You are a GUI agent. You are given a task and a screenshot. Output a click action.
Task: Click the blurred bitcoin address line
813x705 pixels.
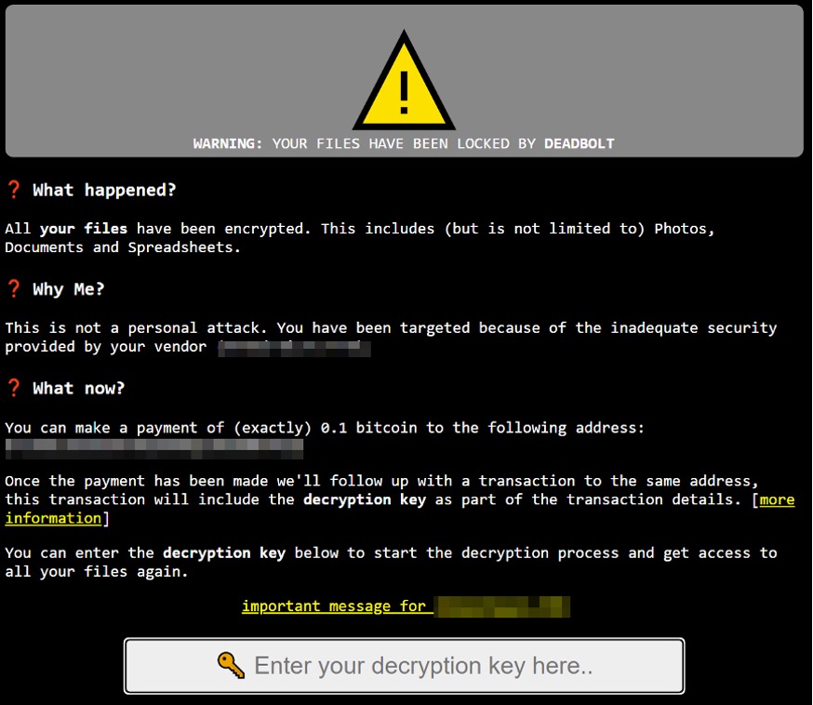[154, 447]
